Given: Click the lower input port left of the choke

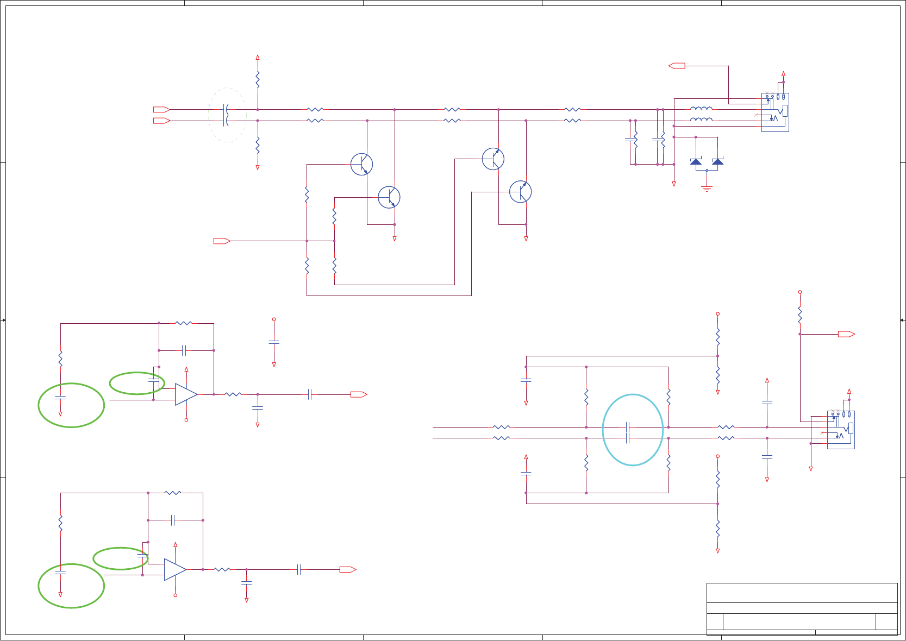Looking at the screenshot, I should [161, 121].
